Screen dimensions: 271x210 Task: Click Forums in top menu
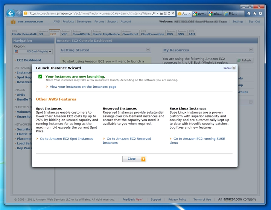[x=99, y=21]
